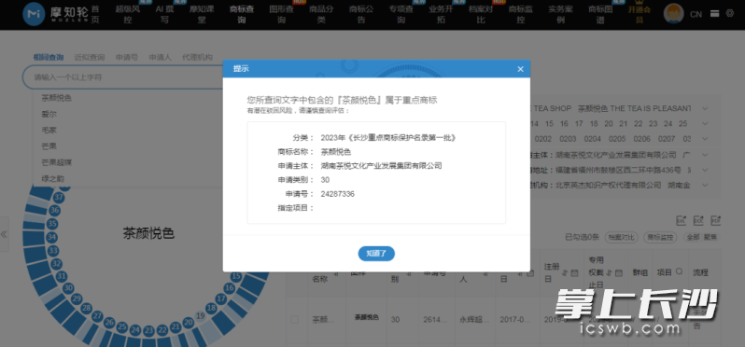The image size is (745, 347).
Task: Open the settings gear in header
Action: (730, 14)
